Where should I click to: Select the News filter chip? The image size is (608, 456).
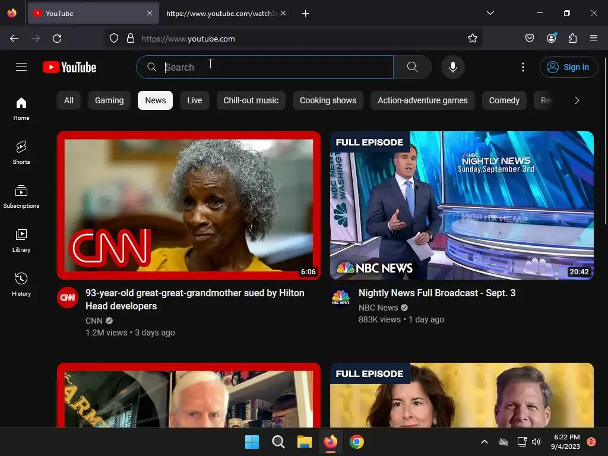tap(155, 100)
